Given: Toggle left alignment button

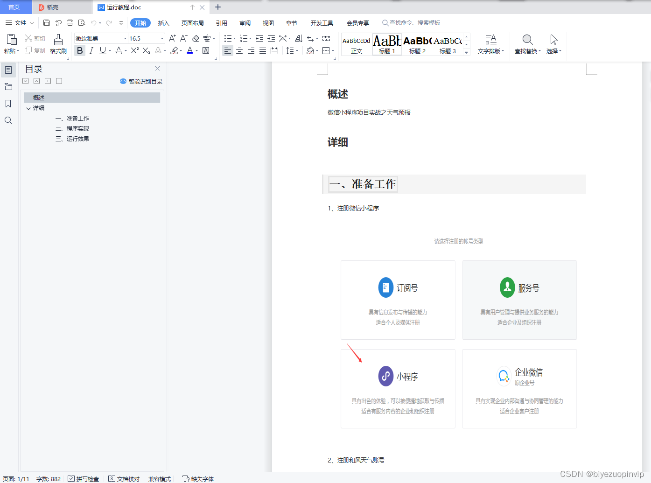Looking at the screenshot, I should [227, 50].
